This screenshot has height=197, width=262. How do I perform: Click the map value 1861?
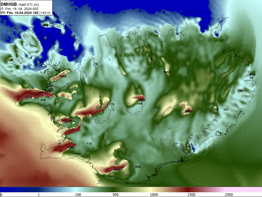[117, 169]
